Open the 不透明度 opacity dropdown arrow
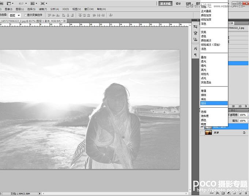This screenshot has height=196, width=249. pyautogui.click(x=247, y=115)
